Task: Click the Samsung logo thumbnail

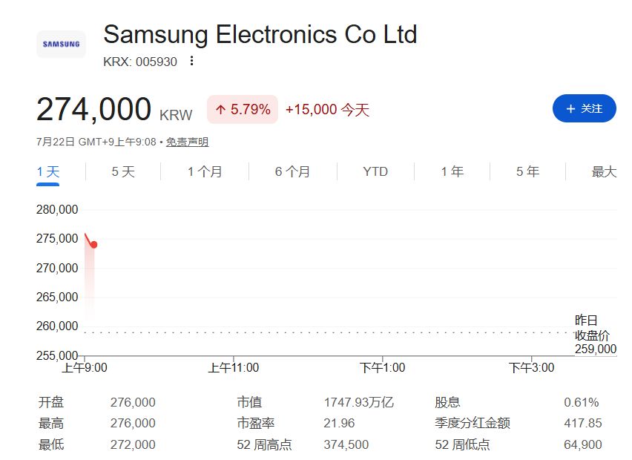Action: tap(62, 45)
